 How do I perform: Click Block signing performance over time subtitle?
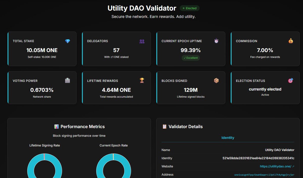coord(79,136)
